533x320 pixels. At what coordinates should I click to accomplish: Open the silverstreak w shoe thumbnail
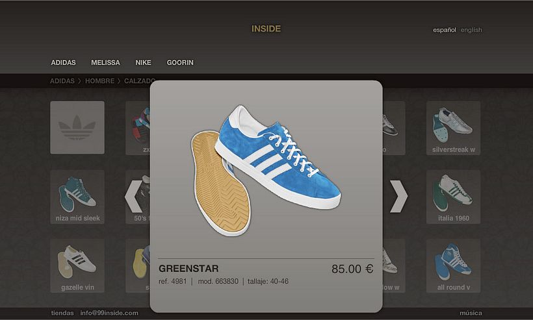point(454,128)
